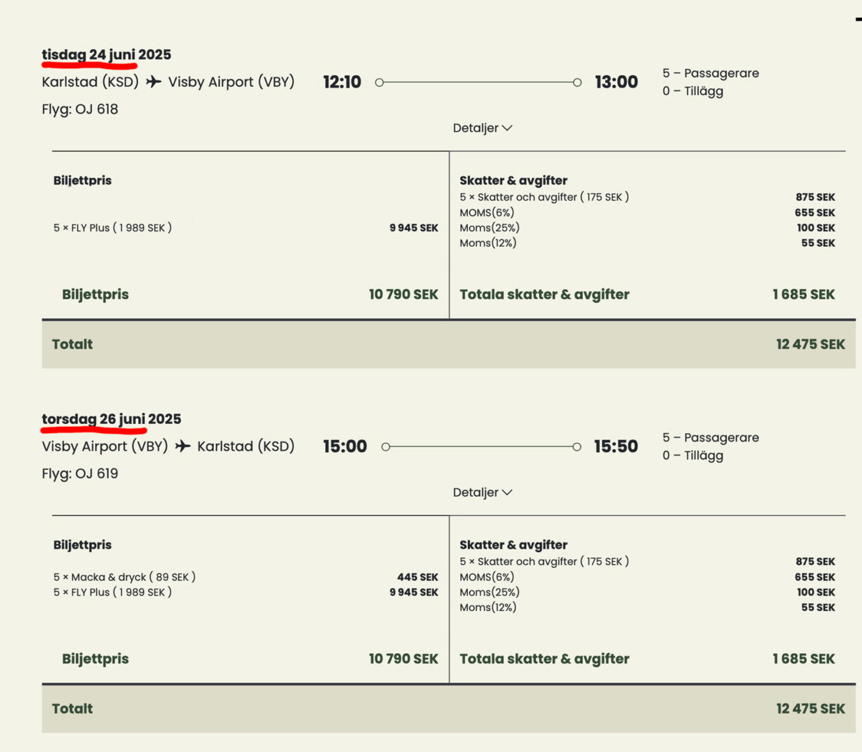
Task: Click the timeline bar between 15:00 and 15:50
Action: [x=480, y=446]
